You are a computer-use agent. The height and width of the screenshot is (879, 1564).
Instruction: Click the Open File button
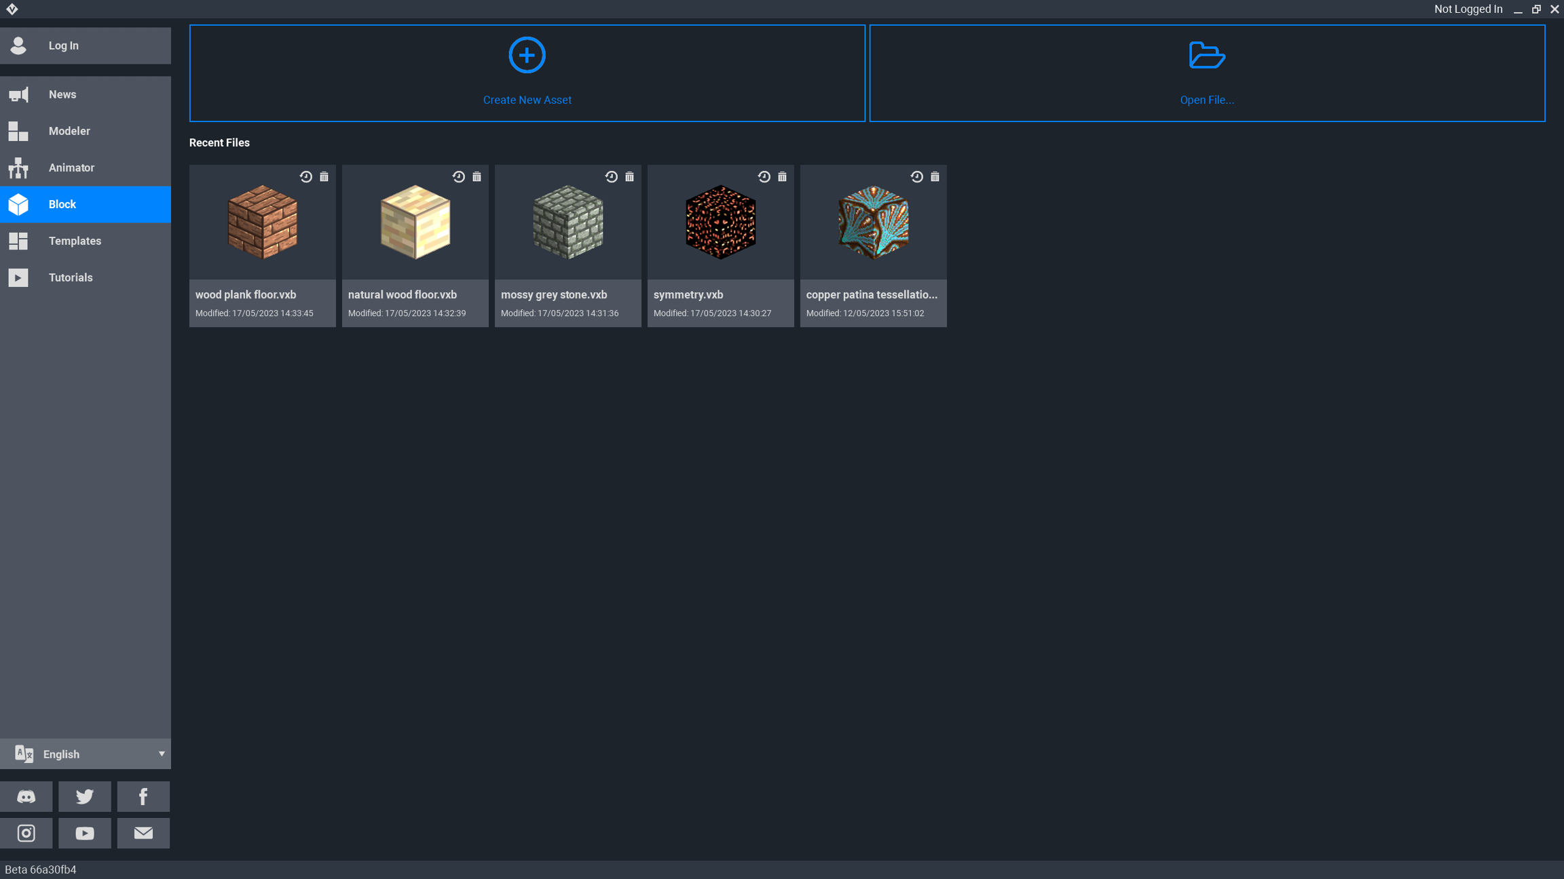click(1207, 73)
